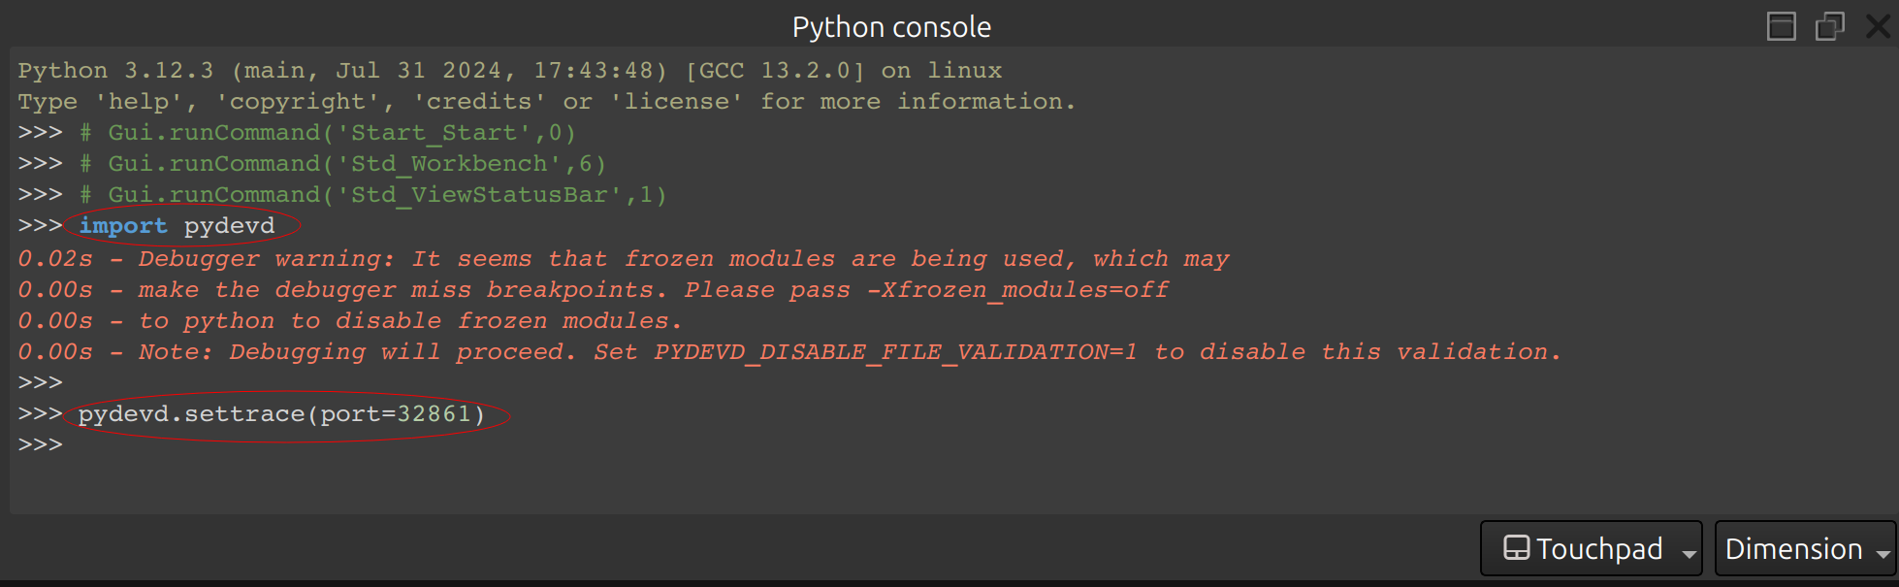Click the Touchpad navigation style icon
The height and width of the screenshot is (587, 1899).
click(x=1516, y=548)
